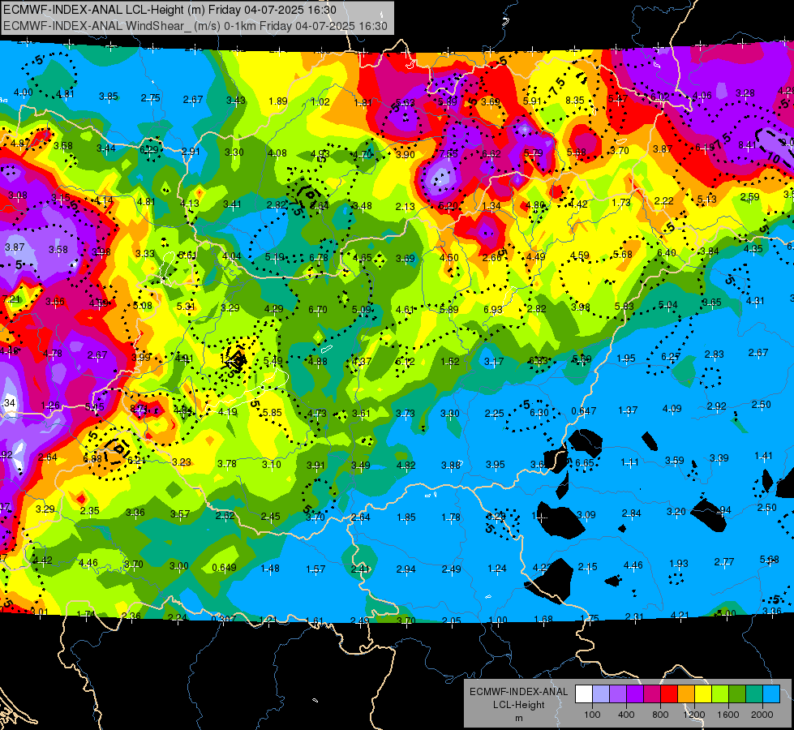Click wind shear value 5.04
The width and height of the screenshot is (794, 730).
pyautogui.click(x=668, y=304)
